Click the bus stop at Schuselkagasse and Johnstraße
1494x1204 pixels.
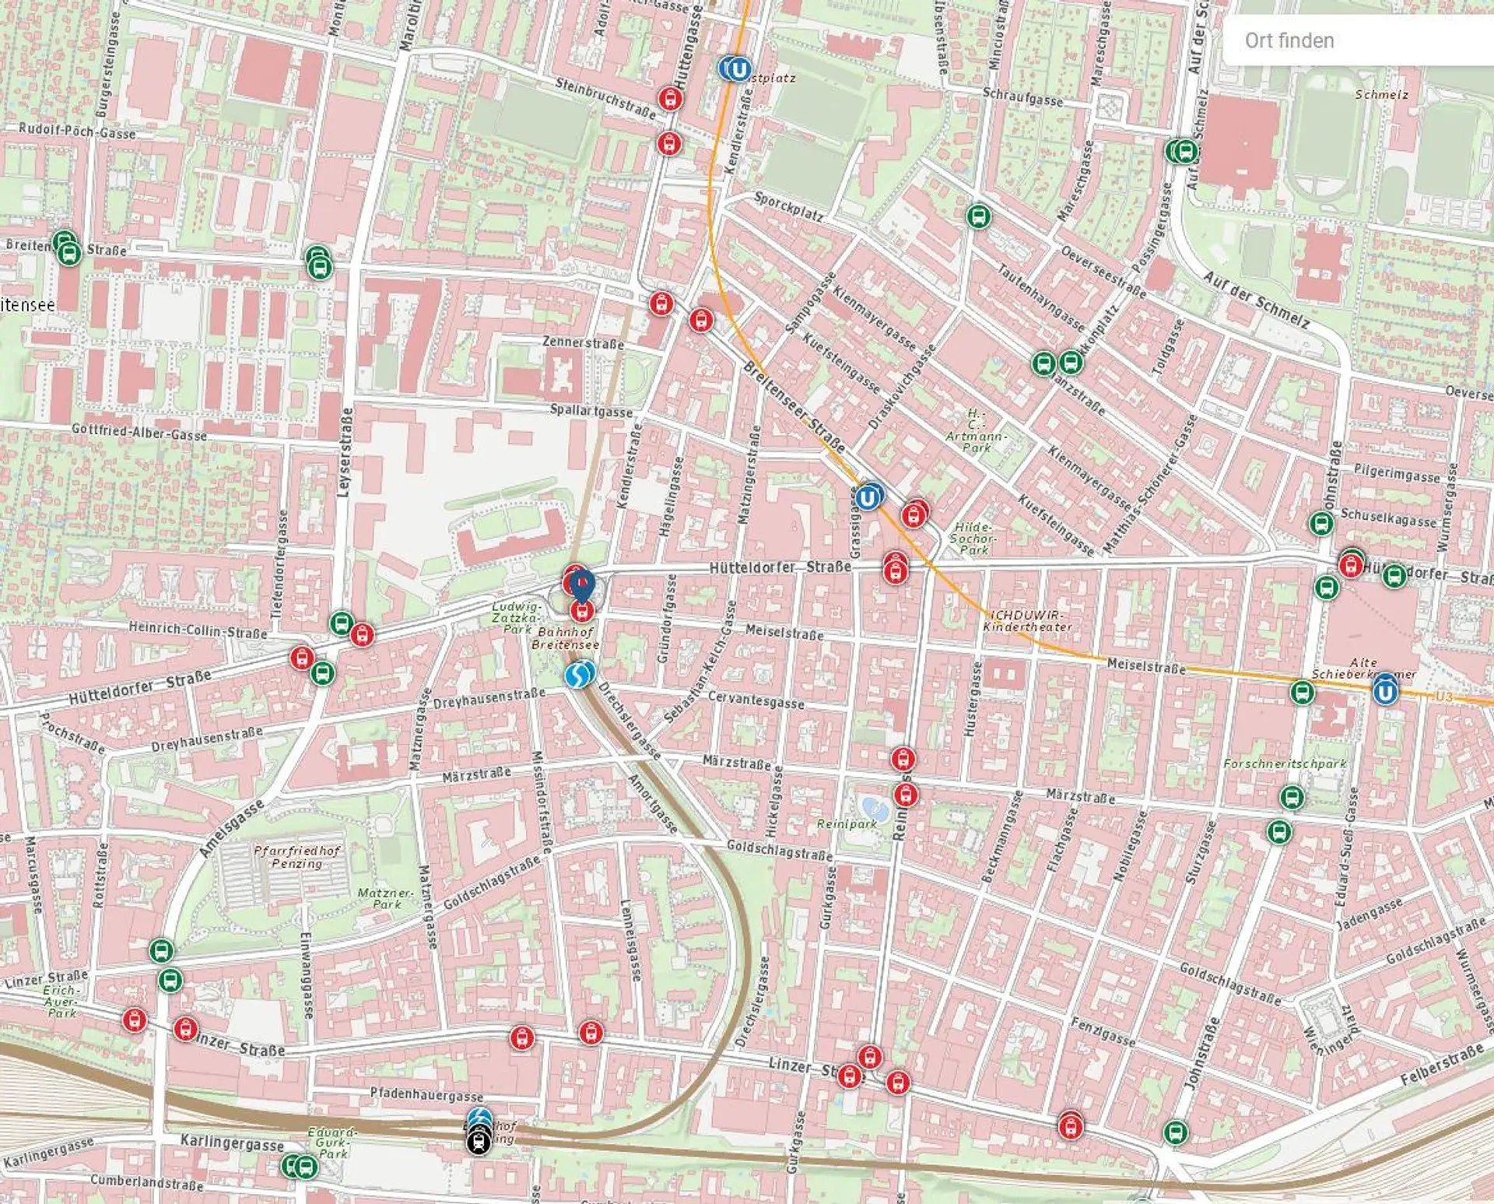coord(1320,523)
